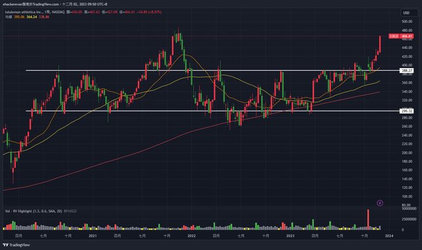Click the latest red weekly candle
Image resolution: width=422 pixels, height=250 pixels.
click(380, 44)
